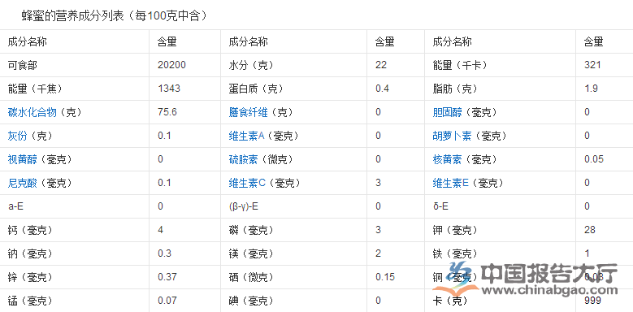
Task: Open the 硫胺素 link
Action: pos(243,159)
